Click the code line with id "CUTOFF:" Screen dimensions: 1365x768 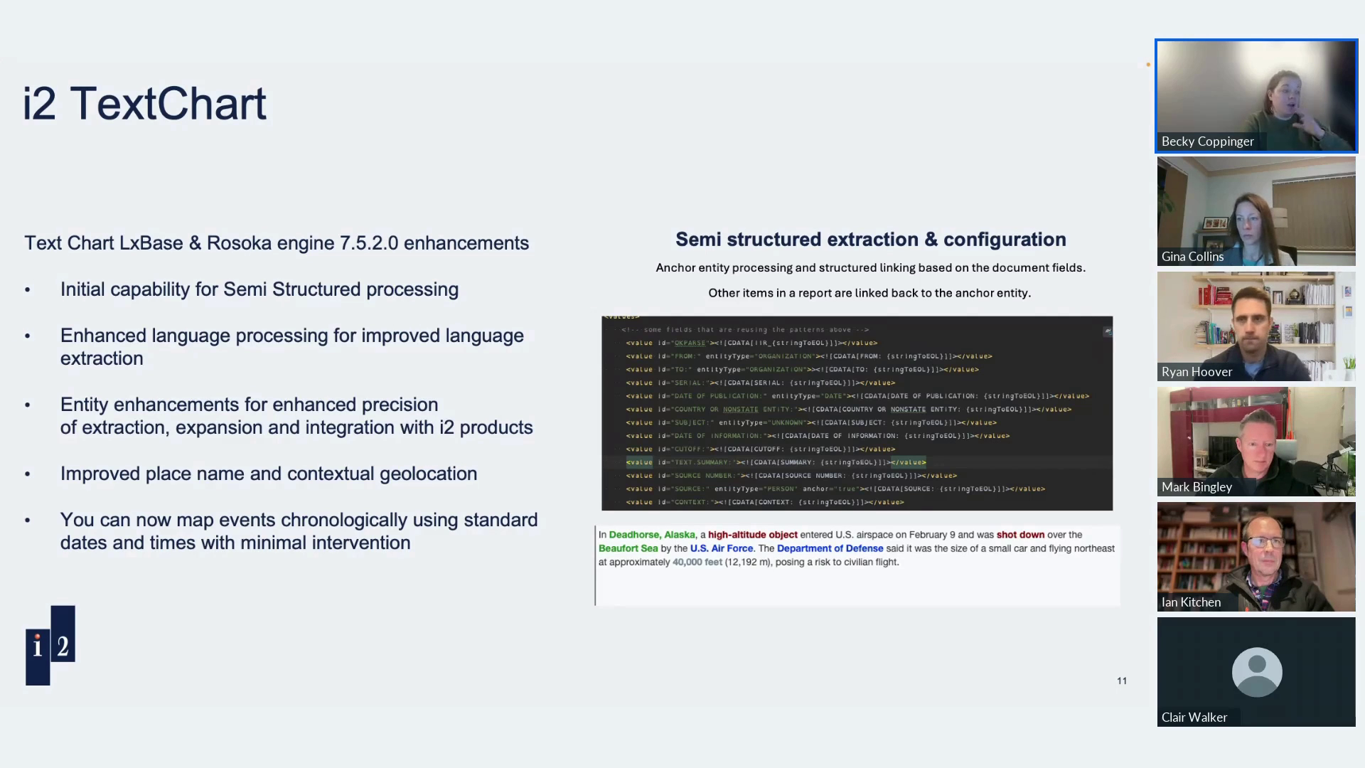(x=761, y=449)
